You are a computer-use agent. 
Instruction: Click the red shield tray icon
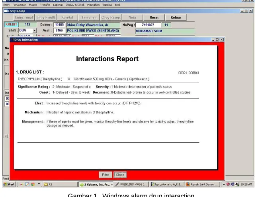pyautogui.click(x=228, y=184)
